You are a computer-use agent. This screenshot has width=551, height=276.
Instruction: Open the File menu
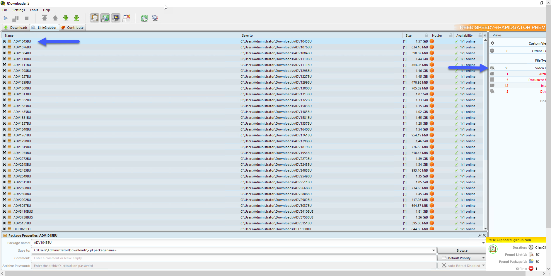pyautogui.click(x=5, y=10)
